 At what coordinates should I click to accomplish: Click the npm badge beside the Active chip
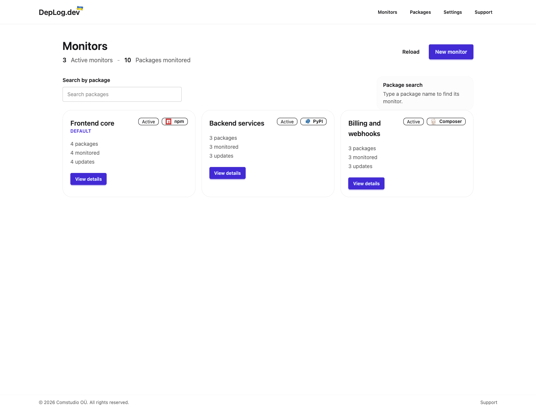point(175,122)
